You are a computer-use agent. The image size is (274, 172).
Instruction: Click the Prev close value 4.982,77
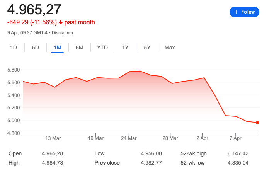click(151, 163)
